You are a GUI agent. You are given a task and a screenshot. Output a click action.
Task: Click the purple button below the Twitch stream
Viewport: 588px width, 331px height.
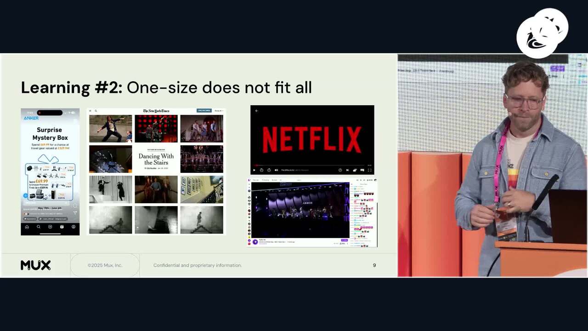point(344,240)
